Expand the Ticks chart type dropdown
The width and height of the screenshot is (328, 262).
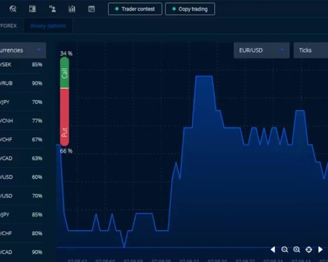[x=311, y=50]
